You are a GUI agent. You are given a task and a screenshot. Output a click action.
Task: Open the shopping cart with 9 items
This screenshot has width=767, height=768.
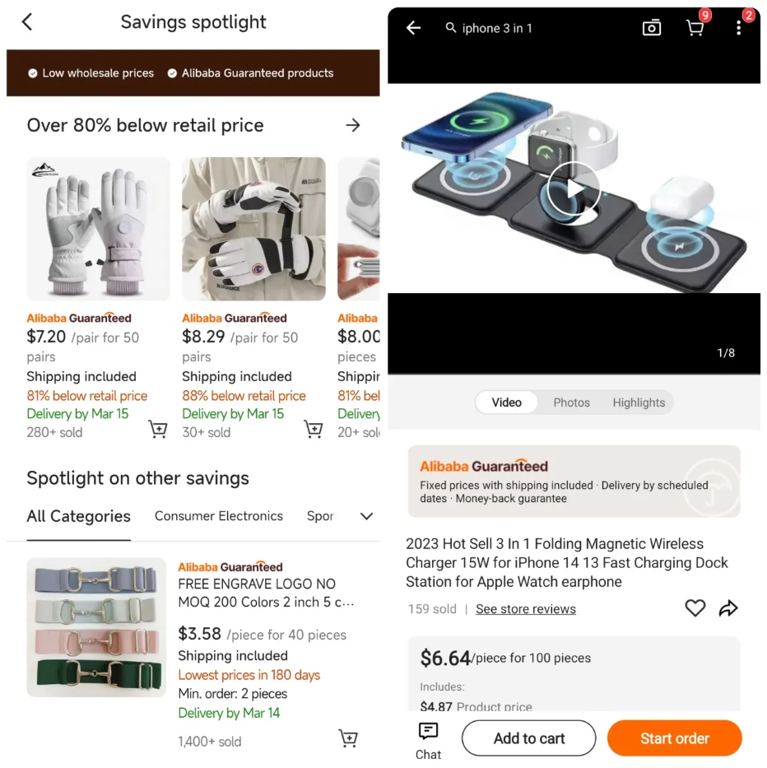coord(695,27)
